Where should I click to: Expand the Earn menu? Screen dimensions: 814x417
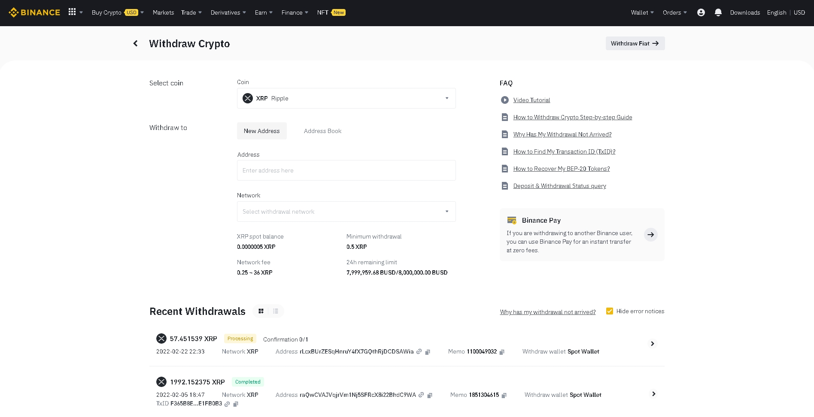264,12
